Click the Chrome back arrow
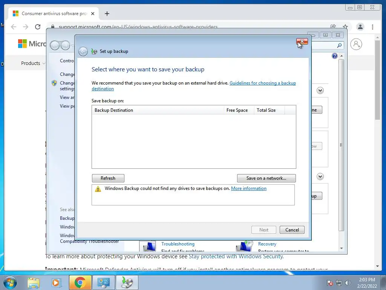386x290 pixels. pos(14,27)
